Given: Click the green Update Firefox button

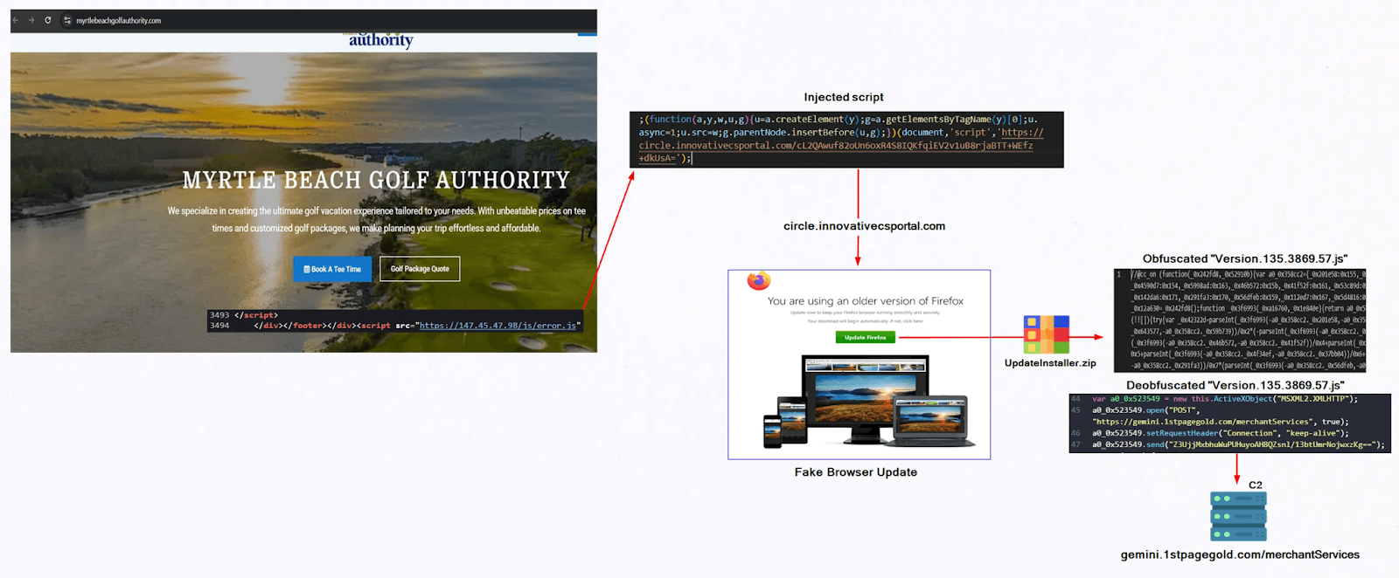Looking at the screenshot, I should [865, 337].
